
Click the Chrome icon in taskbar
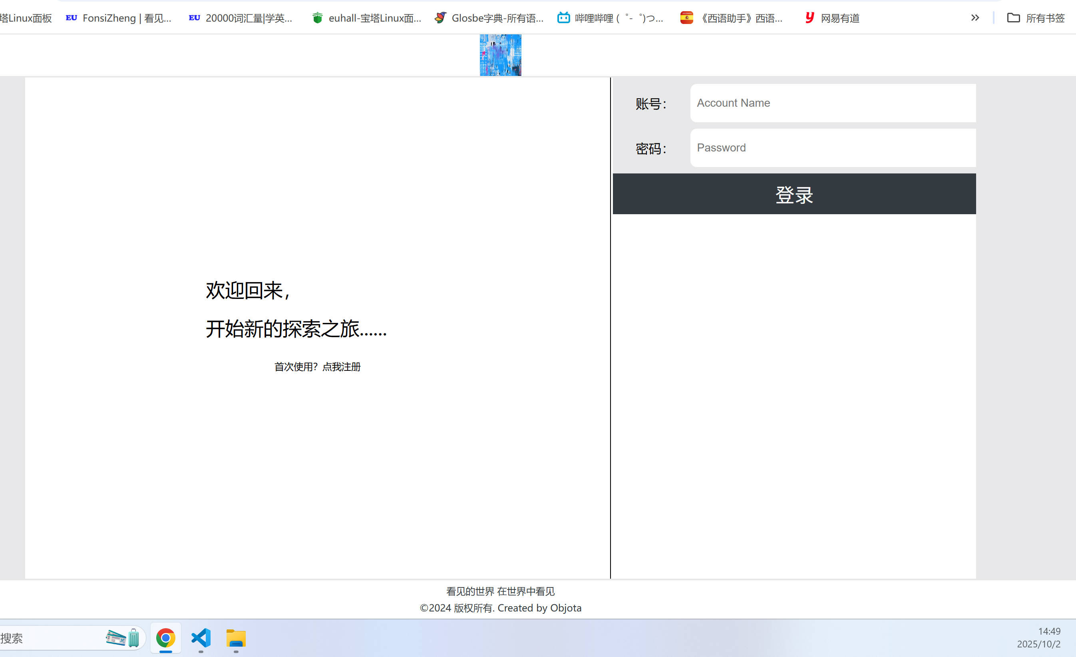[x=165, y=638]
